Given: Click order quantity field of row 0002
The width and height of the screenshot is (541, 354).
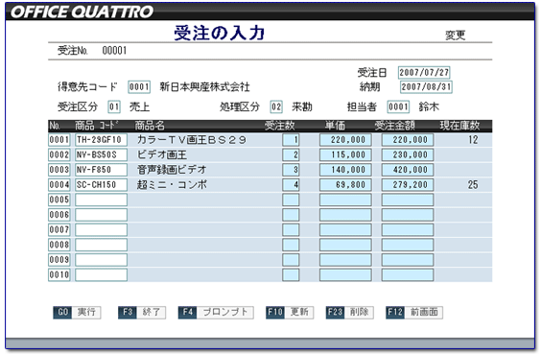Looking at the screenshot, I should point(291,154).
